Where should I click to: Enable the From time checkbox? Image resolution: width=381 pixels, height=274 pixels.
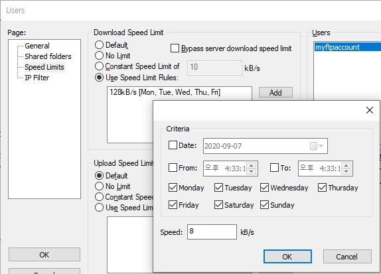point(173,168)
